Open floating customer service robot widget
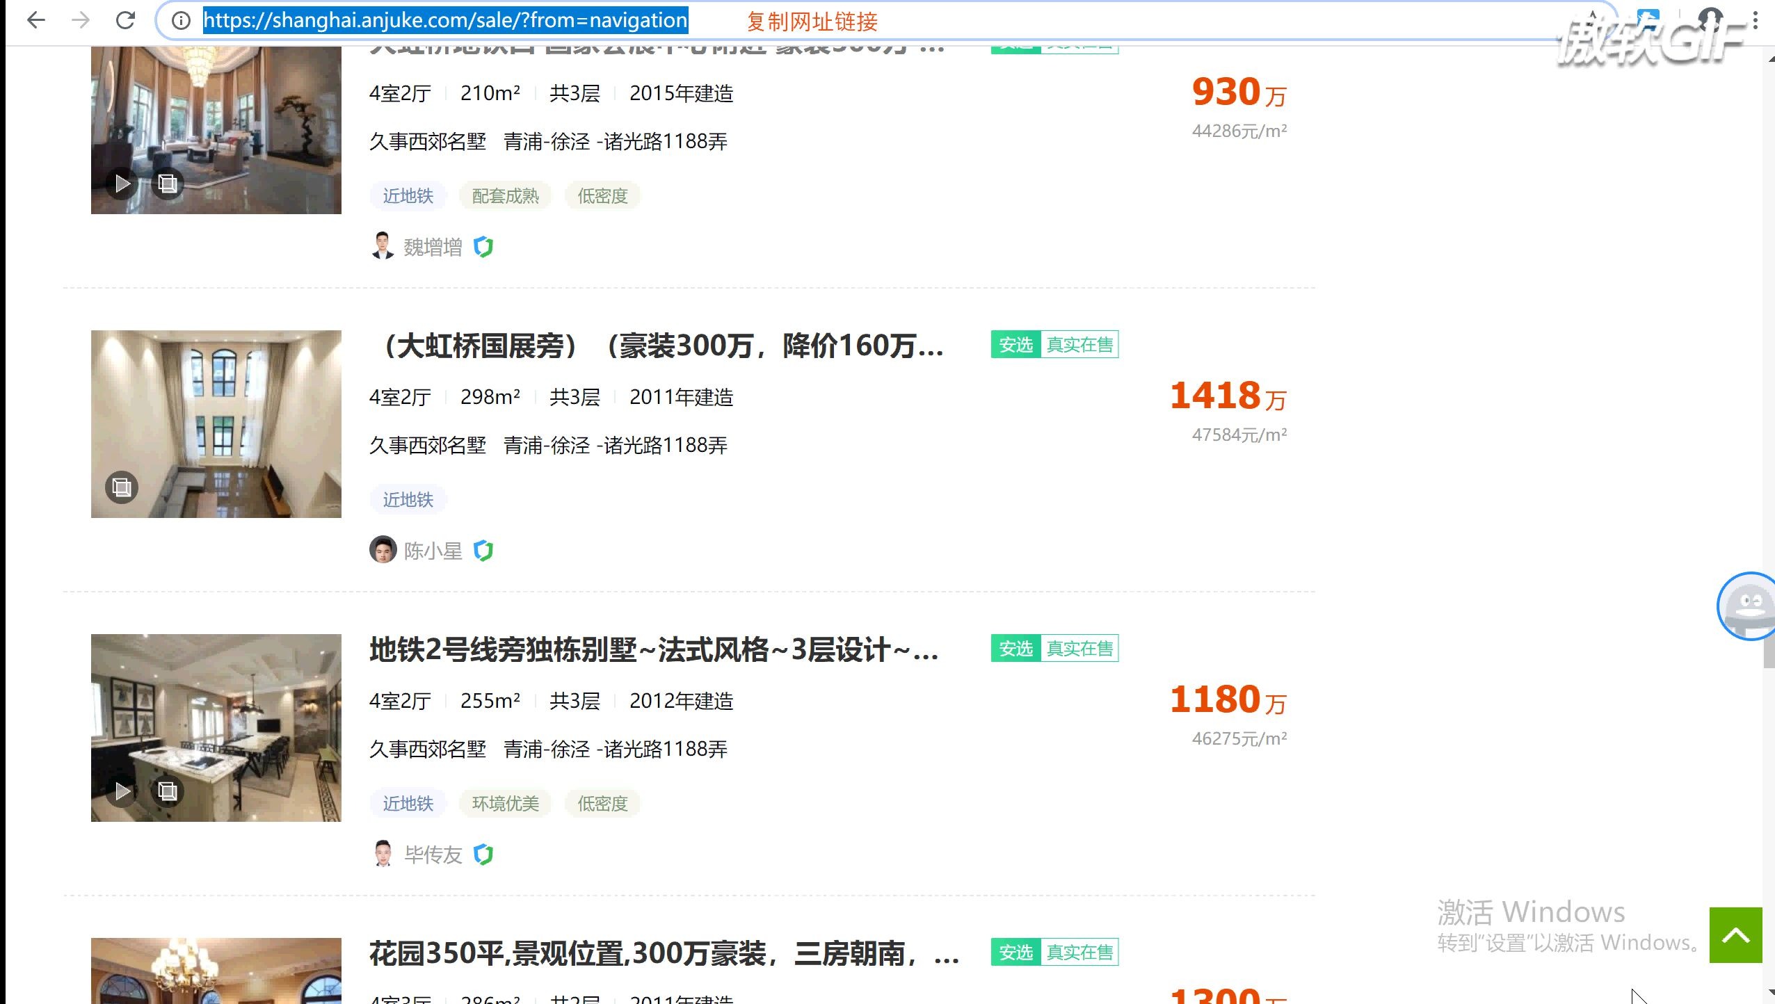Screen dimensions: 1775x1004 (x=1747, y=606)
